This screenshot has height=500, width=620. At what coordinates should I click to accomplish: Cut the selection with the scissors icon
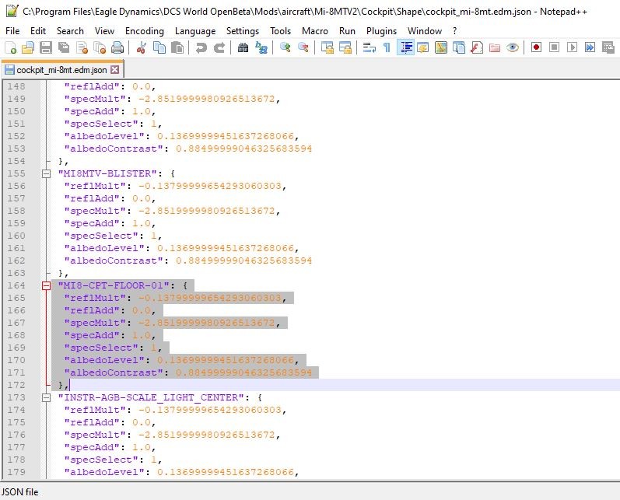click(141, 48)
